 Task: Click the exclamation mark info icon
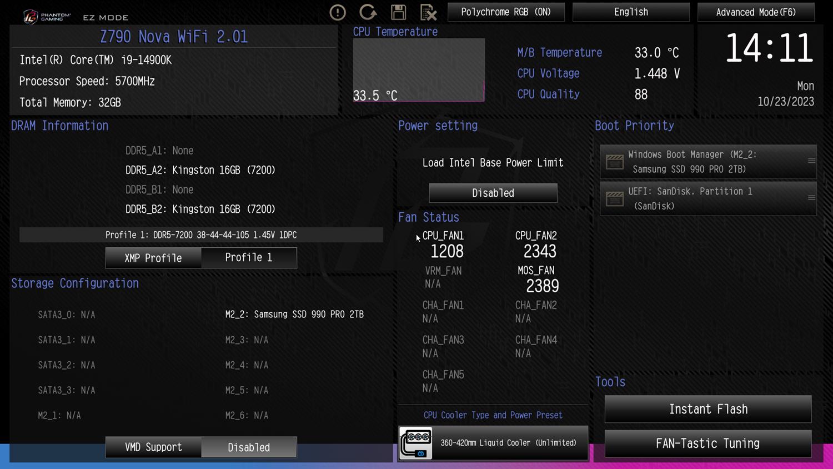pyautogui.click(x=338, y=12)
